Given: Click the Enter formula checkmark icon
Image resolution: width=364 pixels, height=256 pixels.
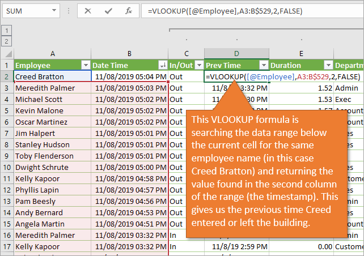Looking at the screenshot, I should 108,11.
